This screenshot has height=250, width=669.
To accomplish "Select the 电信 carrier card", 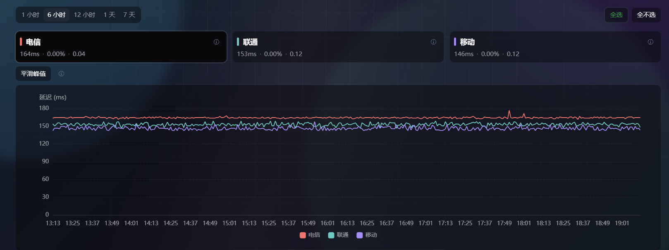I will [121, 47].
